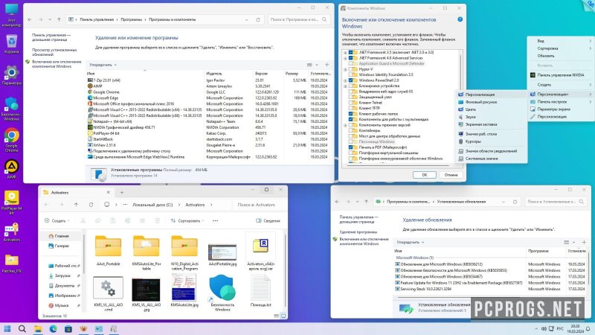Enable the Клиент Telnet checkbox
Screen dimensions: 595x335
tap(350, 103)
